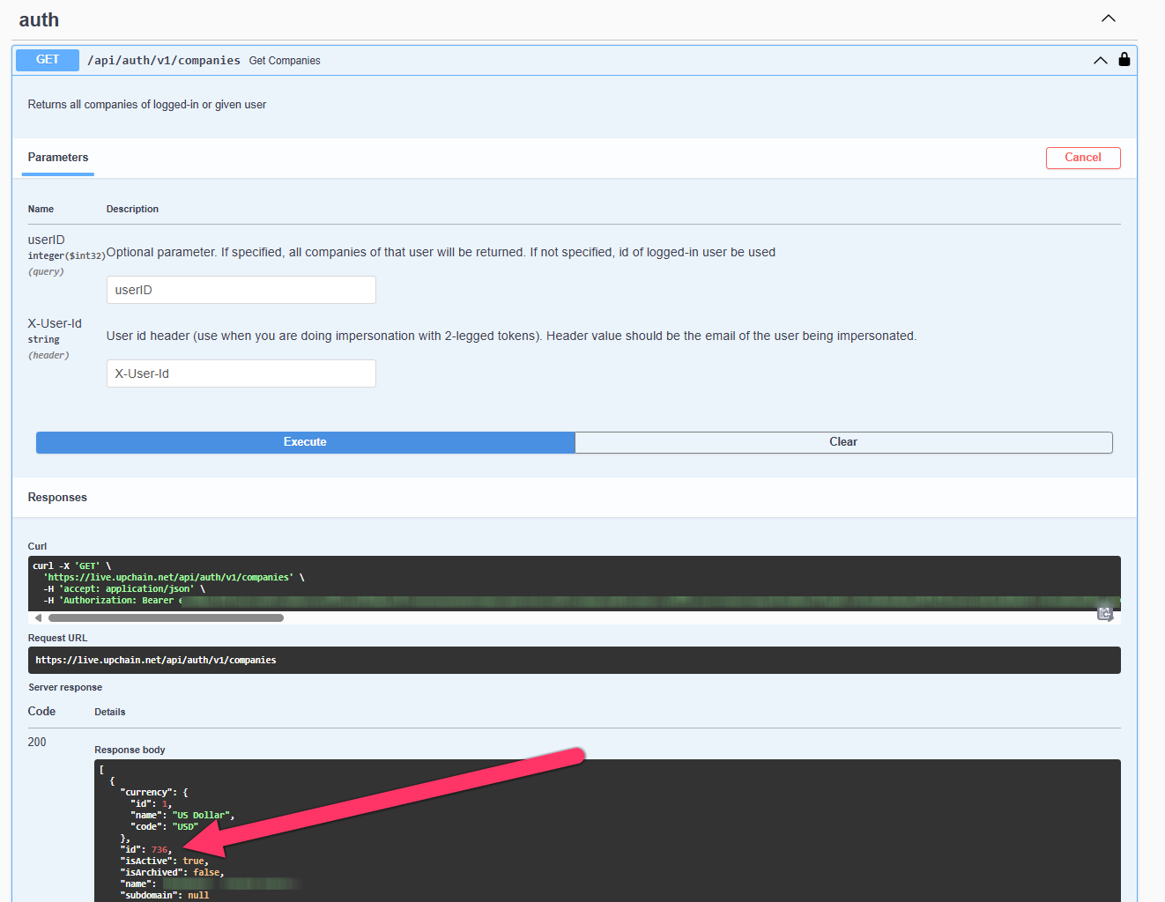Click the Returns all companies description text

[146, 104]
